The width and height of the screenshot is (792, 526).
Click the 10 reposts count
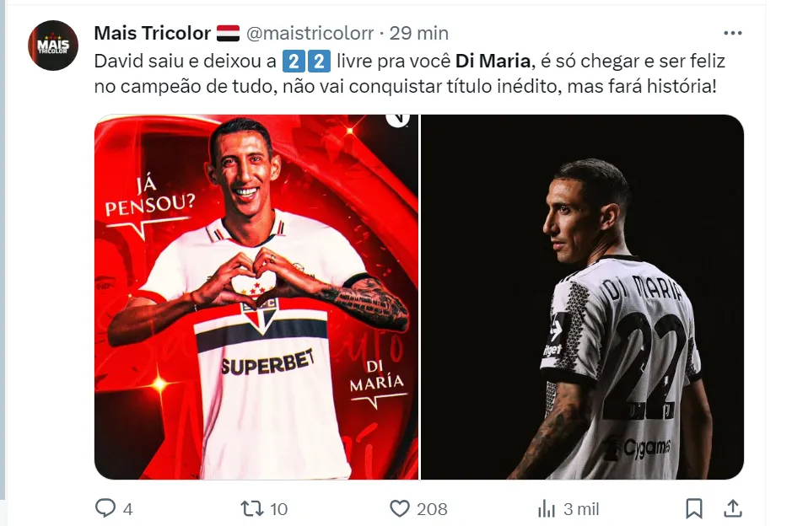[x=278, y=509]
